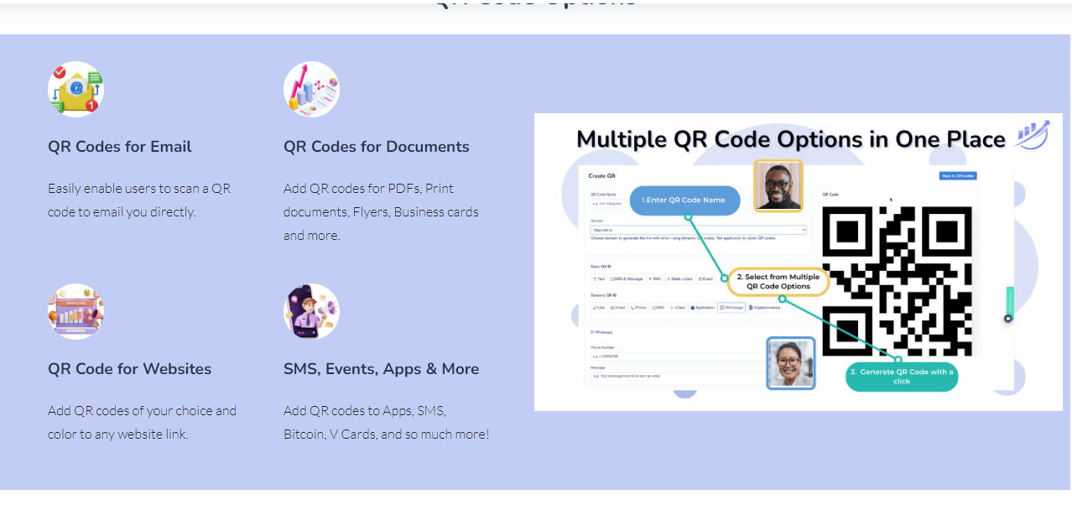Select the Whatsapp dynamic QR option
The height and width of the screenshot is (510, 1072).
731,308
